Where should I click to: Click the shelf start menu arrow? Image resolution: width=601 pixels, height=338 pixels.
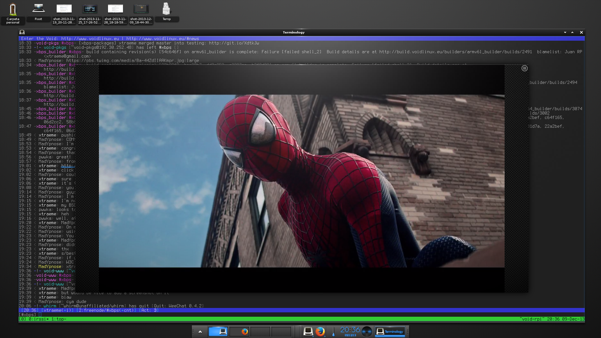[200, 332]
